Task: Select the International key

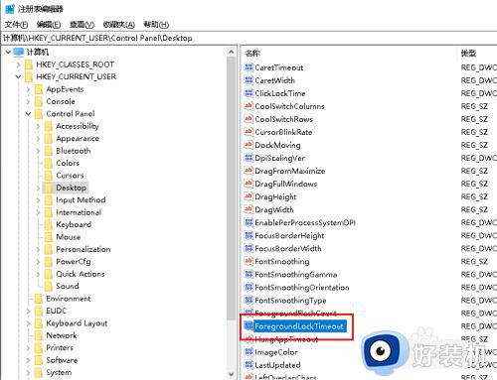Action: tap(79, 212)
